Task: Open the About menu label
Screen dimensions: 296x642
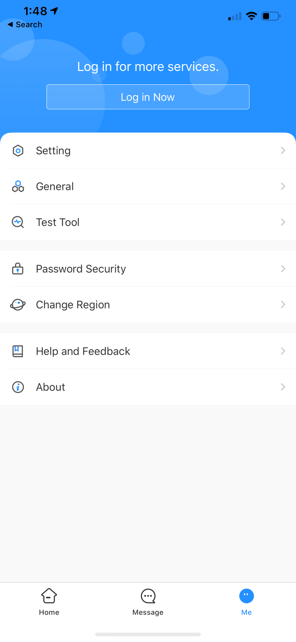Action: coord(51,387)
